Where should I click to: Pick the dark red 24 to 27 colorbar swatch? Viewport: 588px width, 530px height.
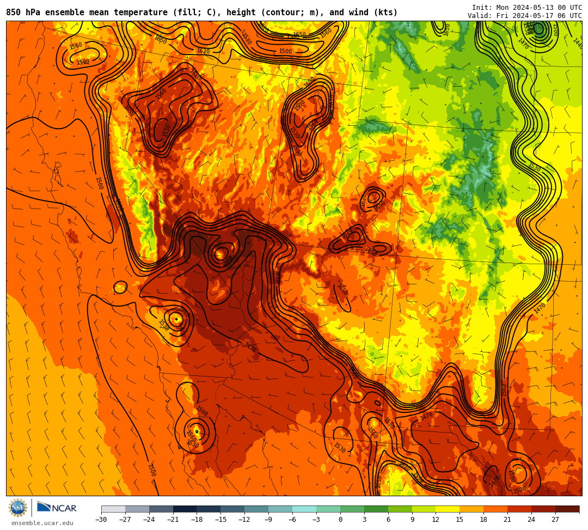point(544,509)
